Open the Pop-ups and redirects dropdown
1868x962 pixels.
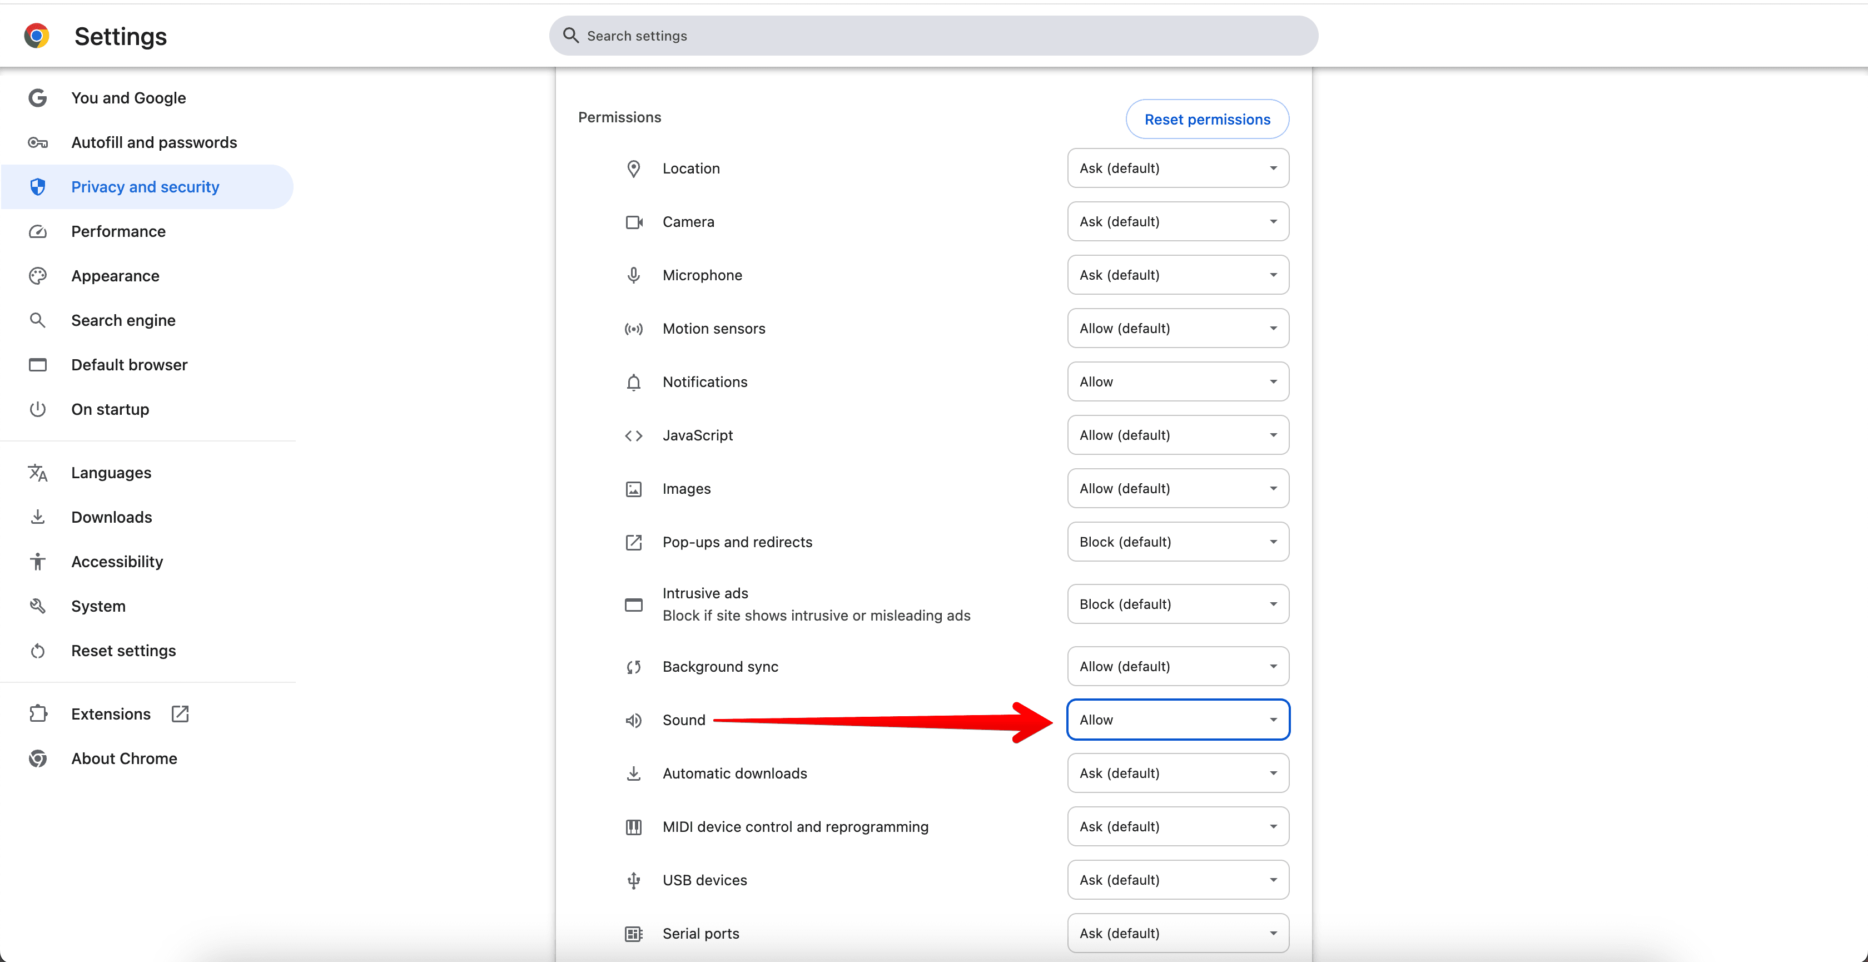[x=1178, y=542]
